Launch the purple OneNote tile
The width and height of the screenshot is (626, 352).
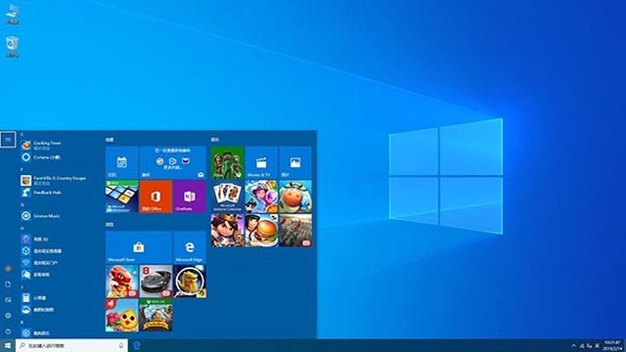click(190, 197)
